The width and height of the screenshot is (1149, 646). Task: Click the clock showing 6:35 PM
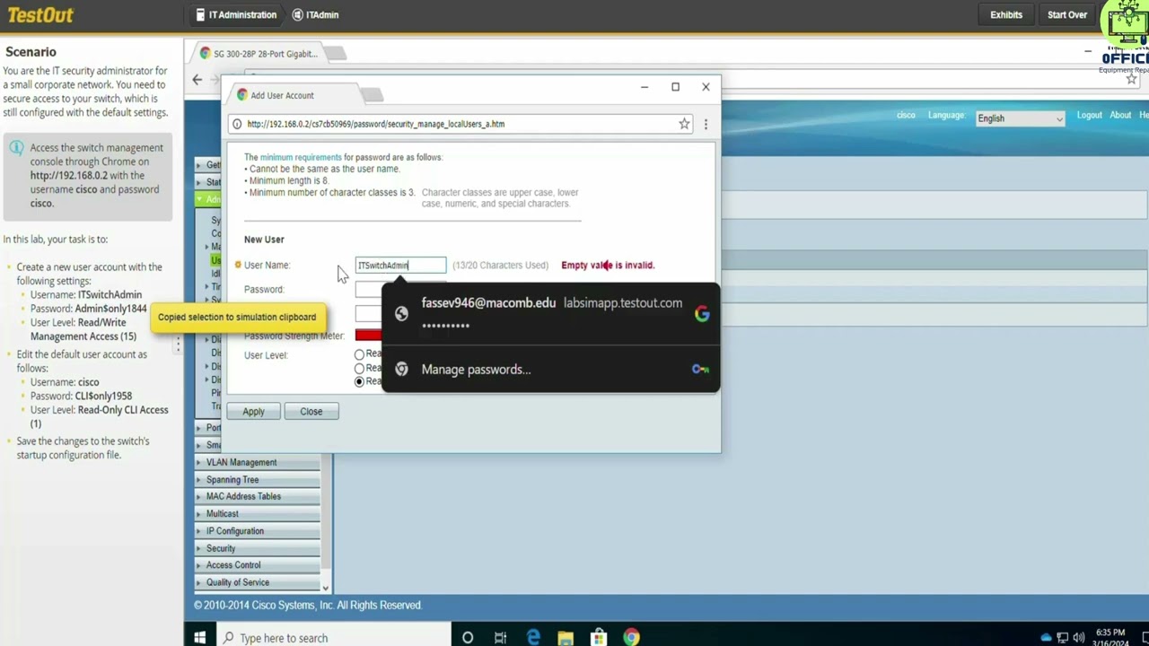click(1110, 633)
